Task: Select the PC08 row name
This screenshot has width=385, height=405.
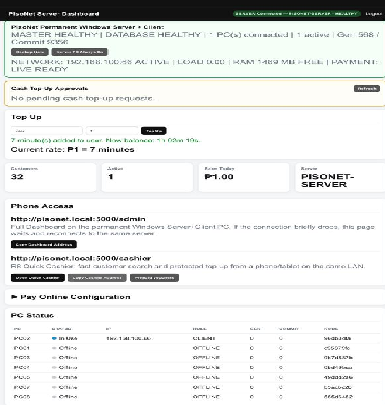Action: [x=22, y=397]
